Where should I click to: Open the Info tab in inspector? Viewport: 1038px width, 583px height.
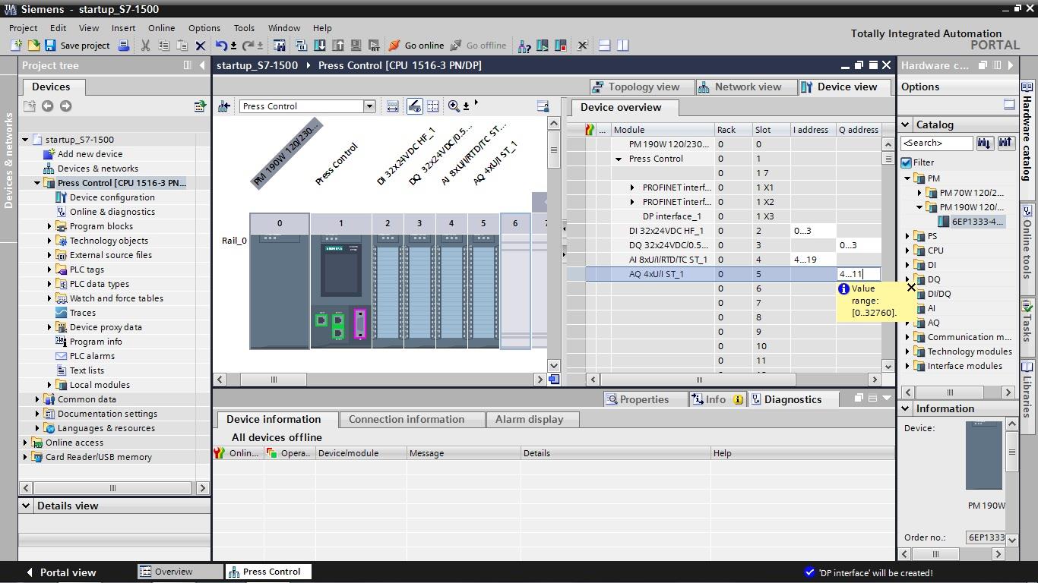click(717, 399)
